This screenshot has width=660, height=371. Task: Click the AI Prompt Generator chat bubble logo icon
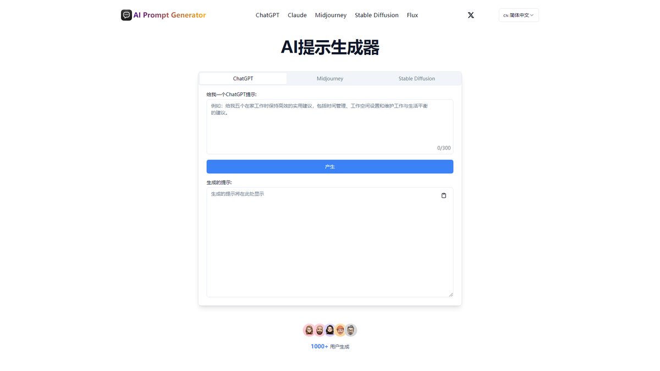(127, 15)
